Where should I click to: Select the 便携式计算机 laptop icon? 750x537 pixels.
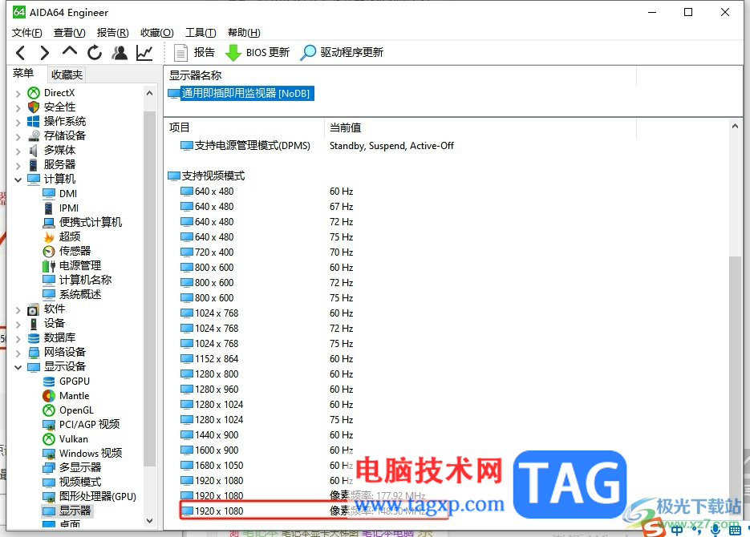tap(49, 223)
